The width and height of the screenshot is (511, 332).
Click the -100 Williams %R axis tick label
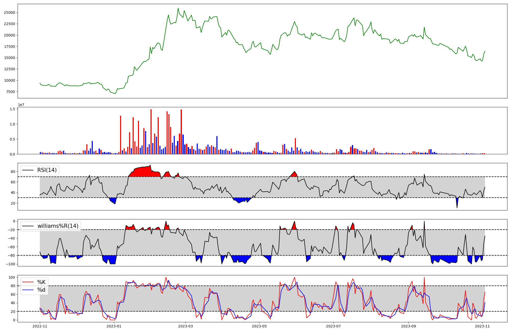point(10,264)
